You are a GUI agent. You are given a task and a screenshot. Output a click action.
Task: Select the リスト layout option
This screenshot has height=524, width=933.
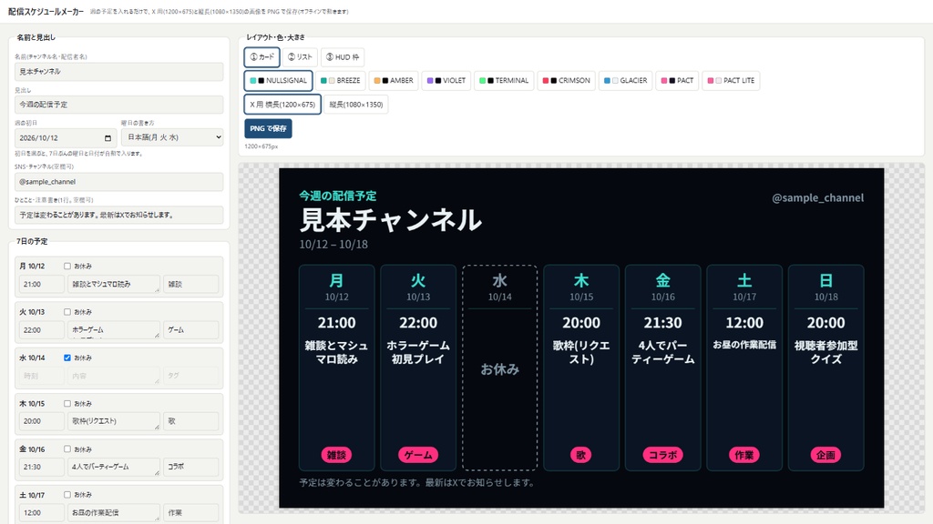click(300, 57)
